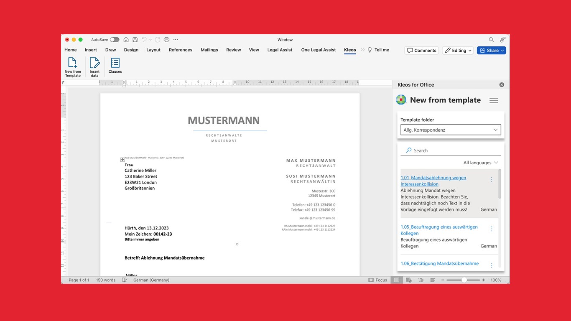
Task: Click the zoom out minus button
Action: (443, 280)
